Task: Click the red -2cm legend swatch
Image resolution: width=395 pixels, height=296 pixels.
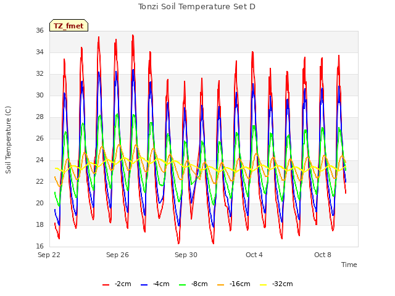Action: coord(106,284)
